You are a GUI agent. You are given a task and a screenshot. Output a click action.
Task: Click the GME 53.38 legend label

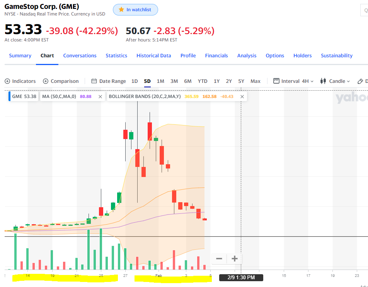(x=24, y=96)
